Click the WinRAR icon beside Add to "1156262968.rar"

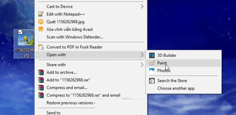tap(41, 80)
